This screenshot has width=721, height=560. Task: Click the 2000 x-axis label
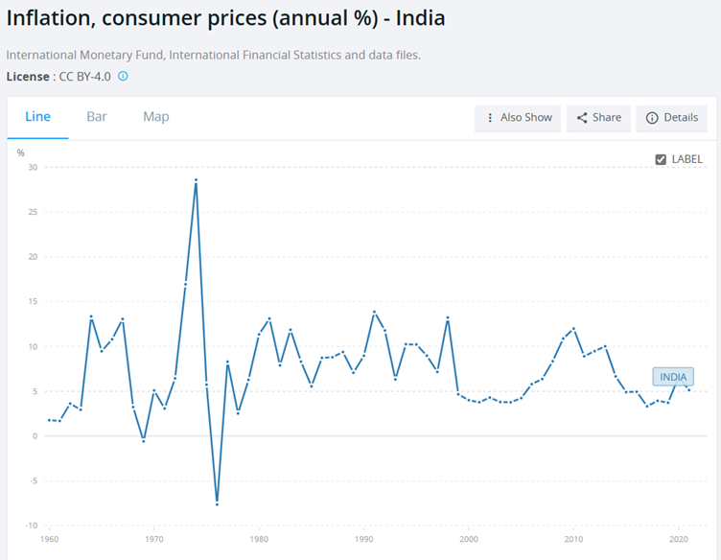click(x=469, y=539)
